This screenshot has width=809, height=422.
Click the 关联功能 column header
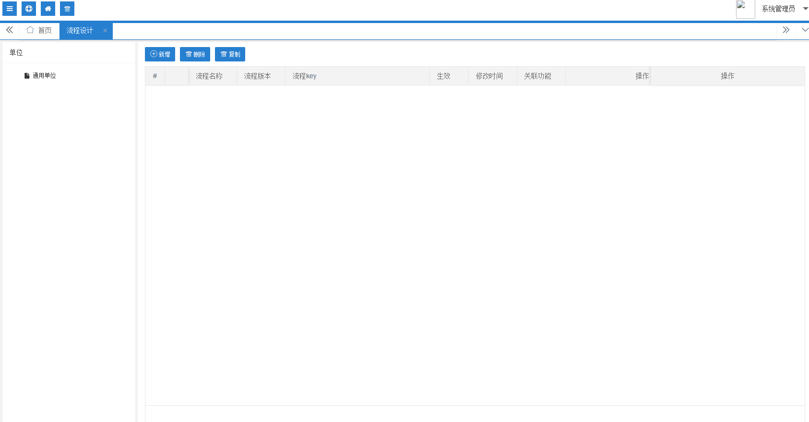537,76
